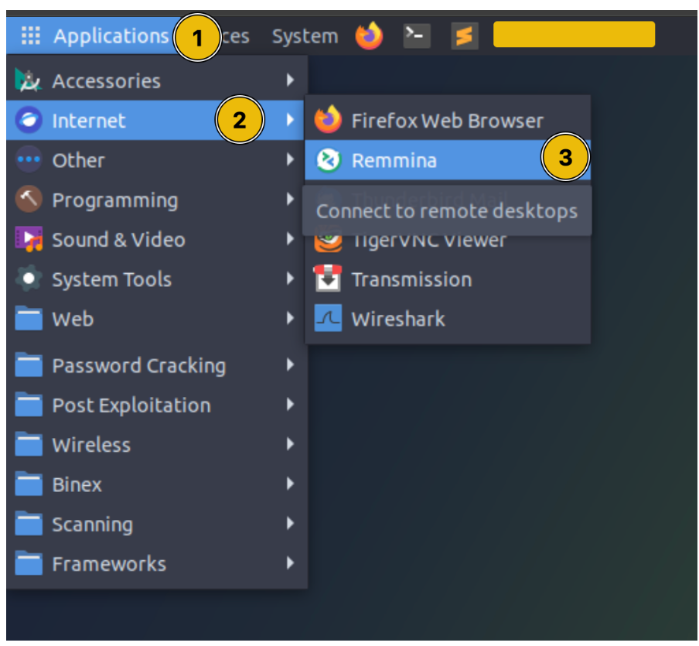This screenshot has height=646, width=699.
Task: Open the Programming menu category
Action: pos(157,200)
